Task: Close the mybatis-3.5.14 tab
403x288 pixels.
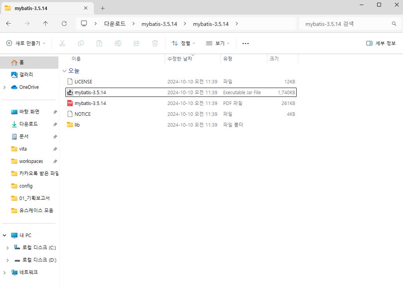Action: point(85,8)
